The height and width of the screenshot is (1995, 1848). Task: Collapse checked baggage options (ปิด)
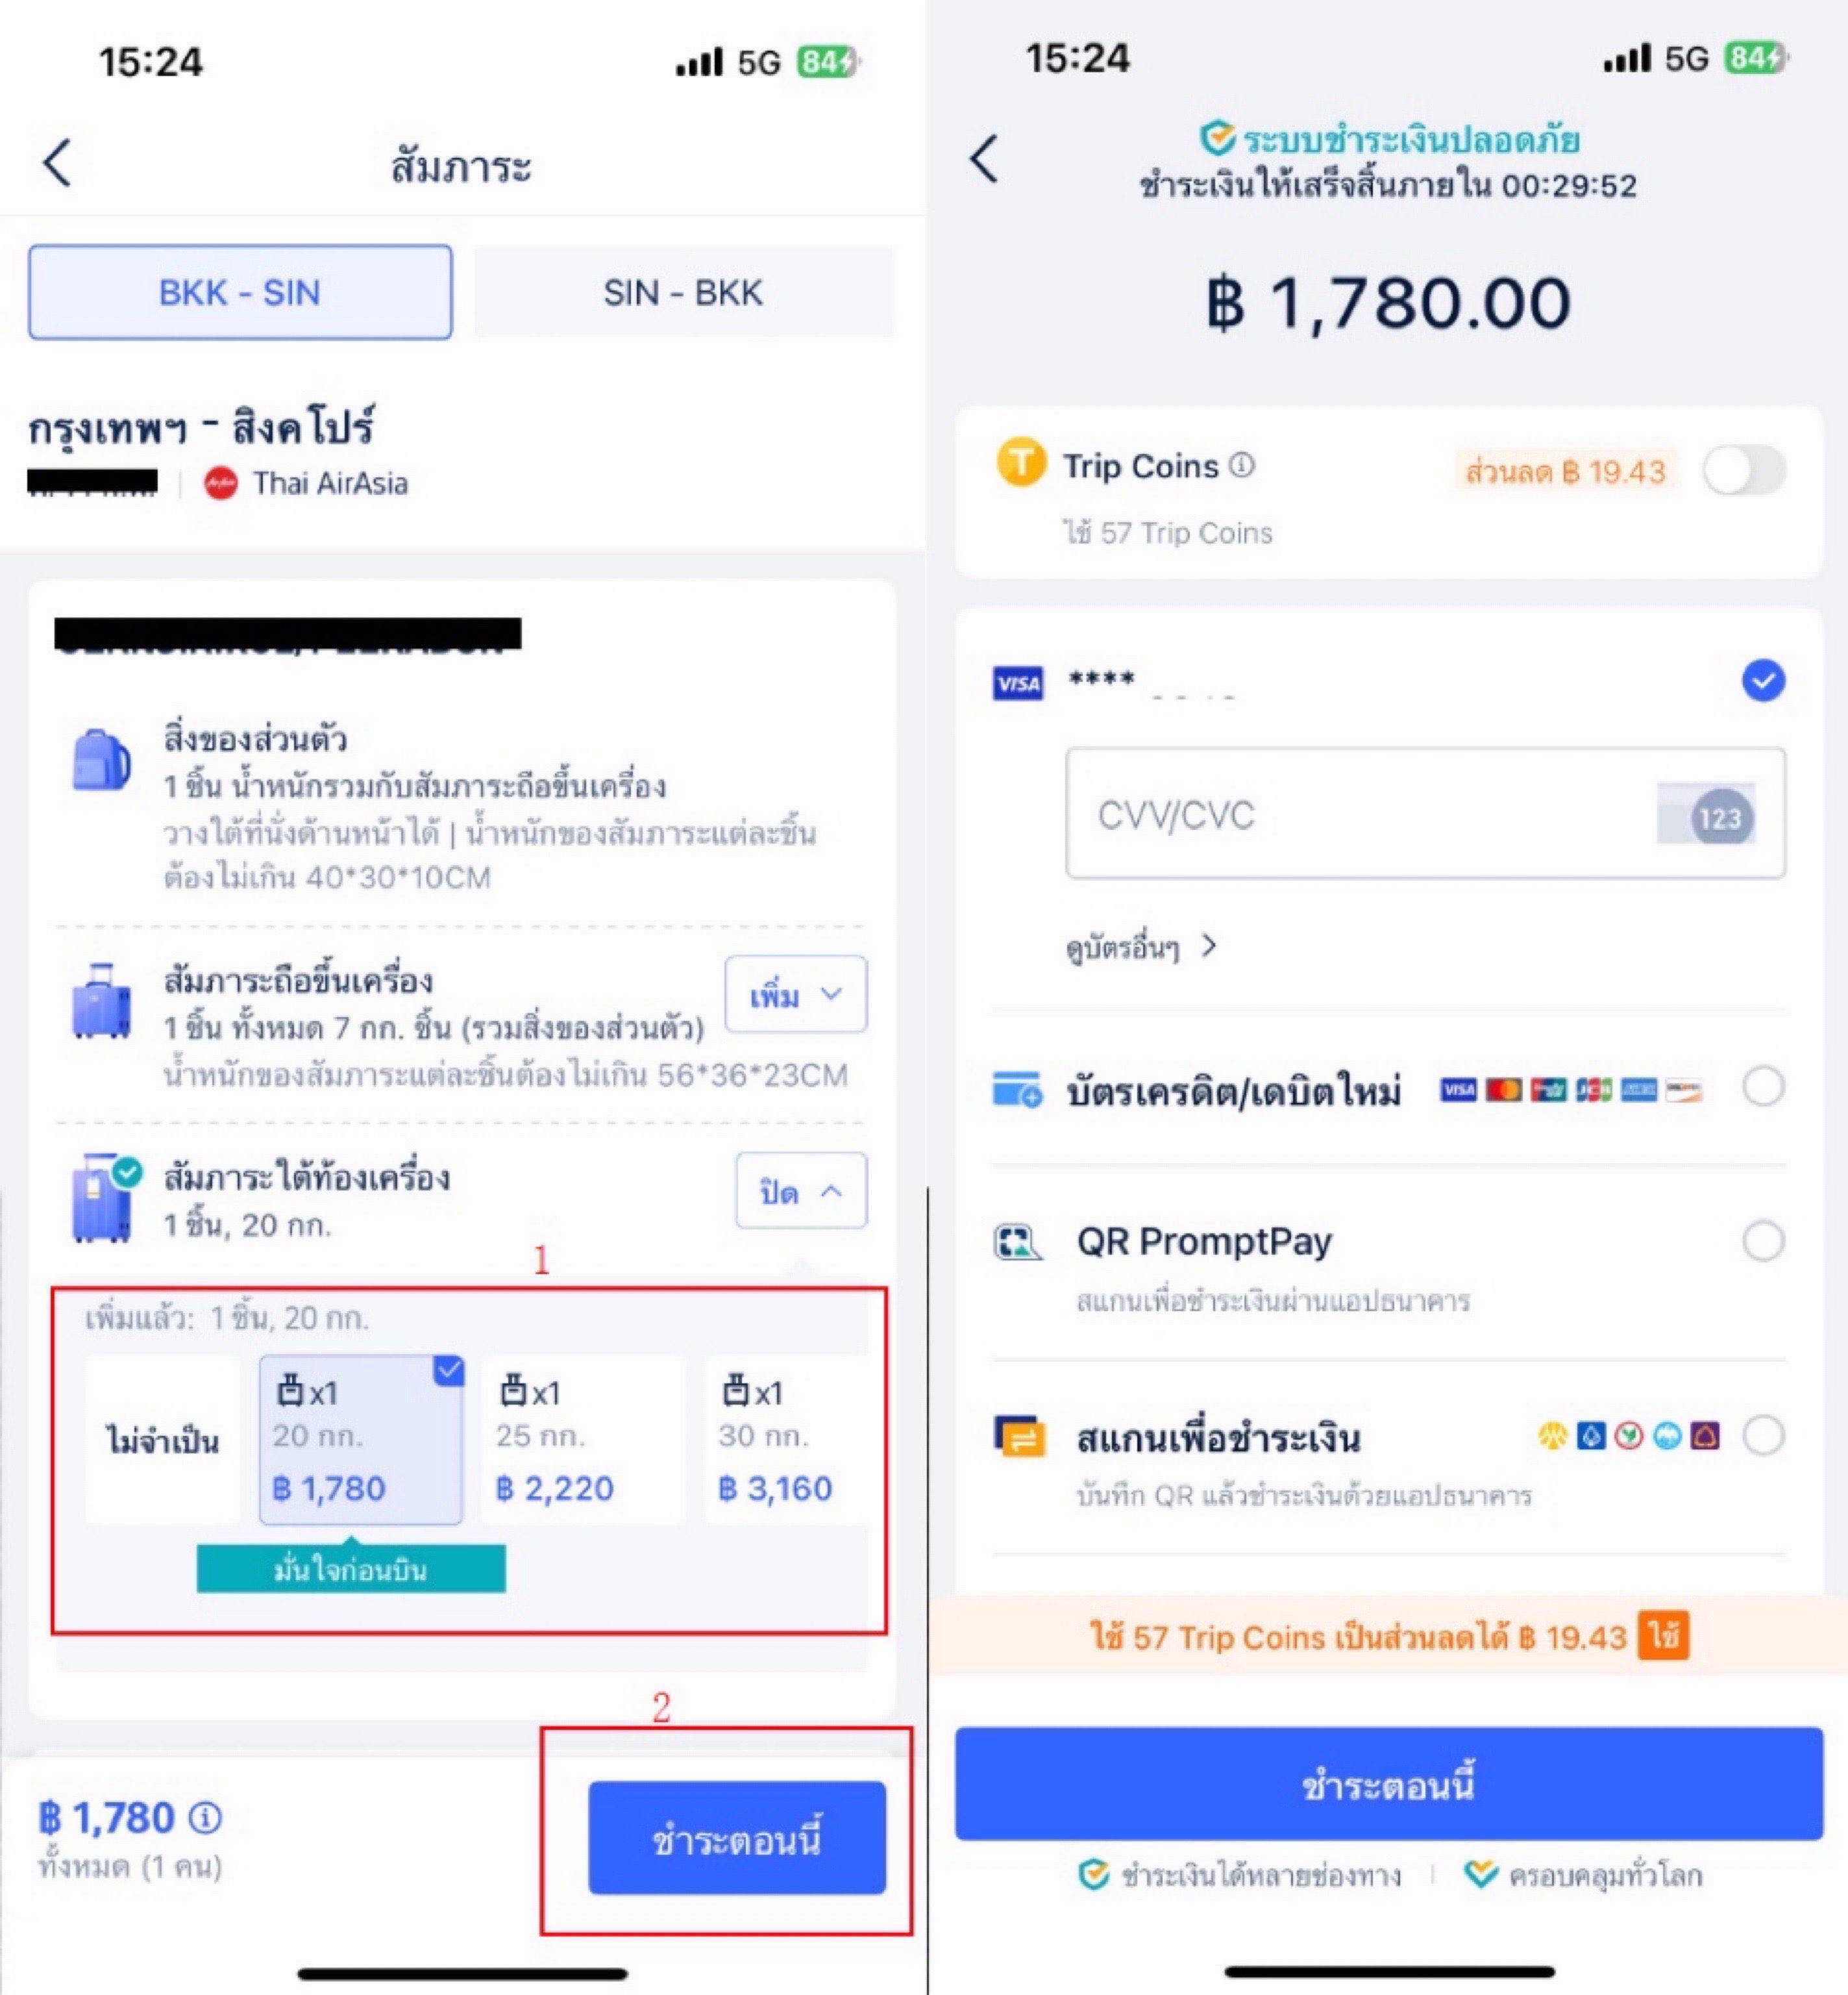[x=801, y=1190]
